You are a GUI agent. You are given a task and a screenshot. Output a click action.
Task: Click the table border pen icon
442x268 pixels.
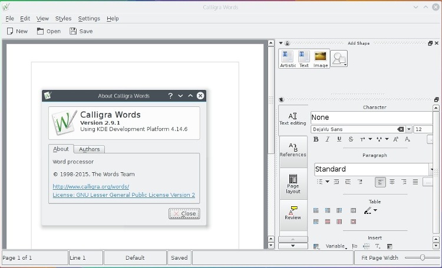pos(368,210)
